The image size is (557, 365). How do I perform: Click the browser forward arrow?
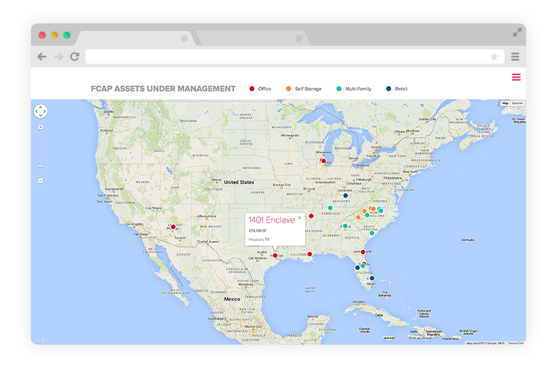tap(59, 56)
